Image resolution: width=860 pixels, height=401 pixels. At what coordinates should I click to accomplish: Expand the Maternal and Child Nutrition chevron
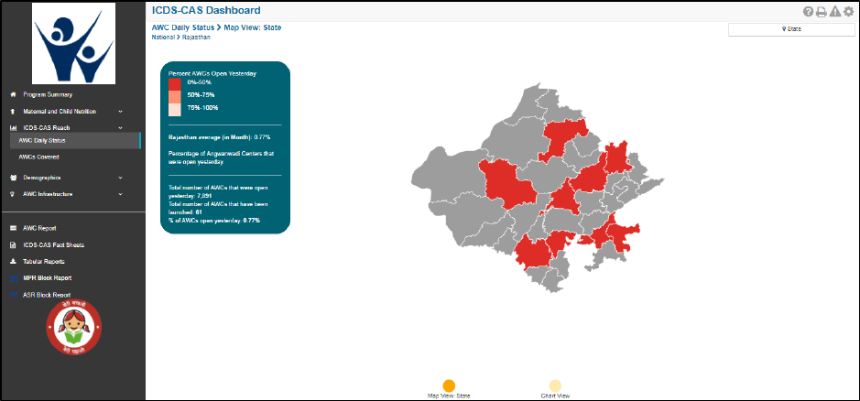click(120, 112)
